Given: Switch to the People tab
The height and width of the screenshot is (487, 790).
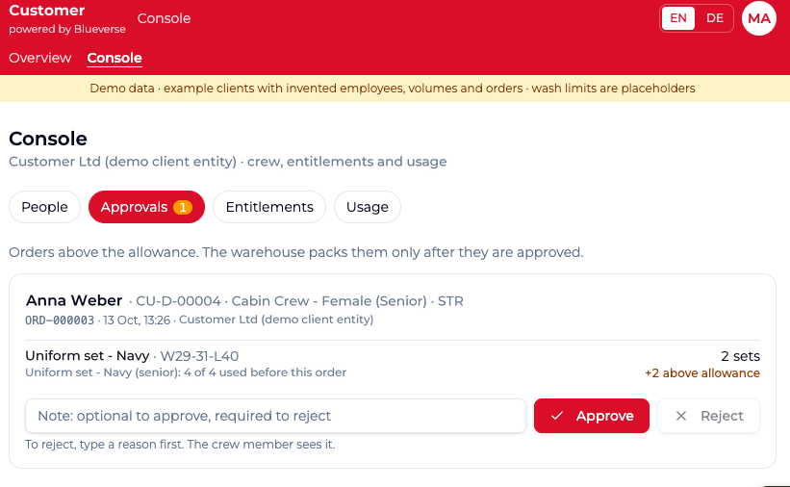Looking at the screenshot, I should [44, 207].
